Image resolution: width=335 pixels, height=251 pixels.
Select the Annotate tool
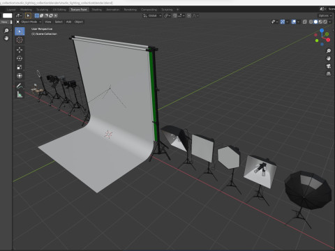(20, 86)
